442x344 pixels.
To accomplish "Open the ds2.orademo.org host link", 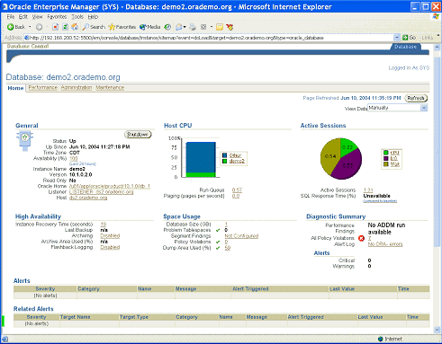I will (x=88, y=198).
